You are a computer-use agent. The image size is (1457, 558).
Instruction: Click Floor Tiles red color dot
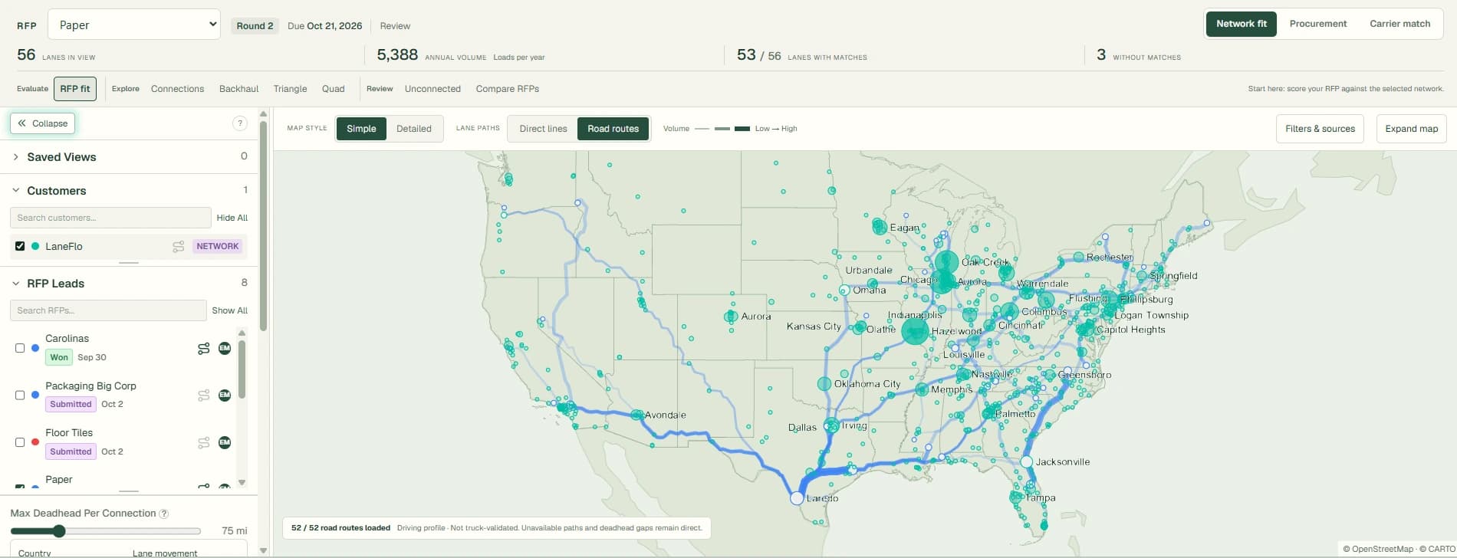tap(35, 442)
